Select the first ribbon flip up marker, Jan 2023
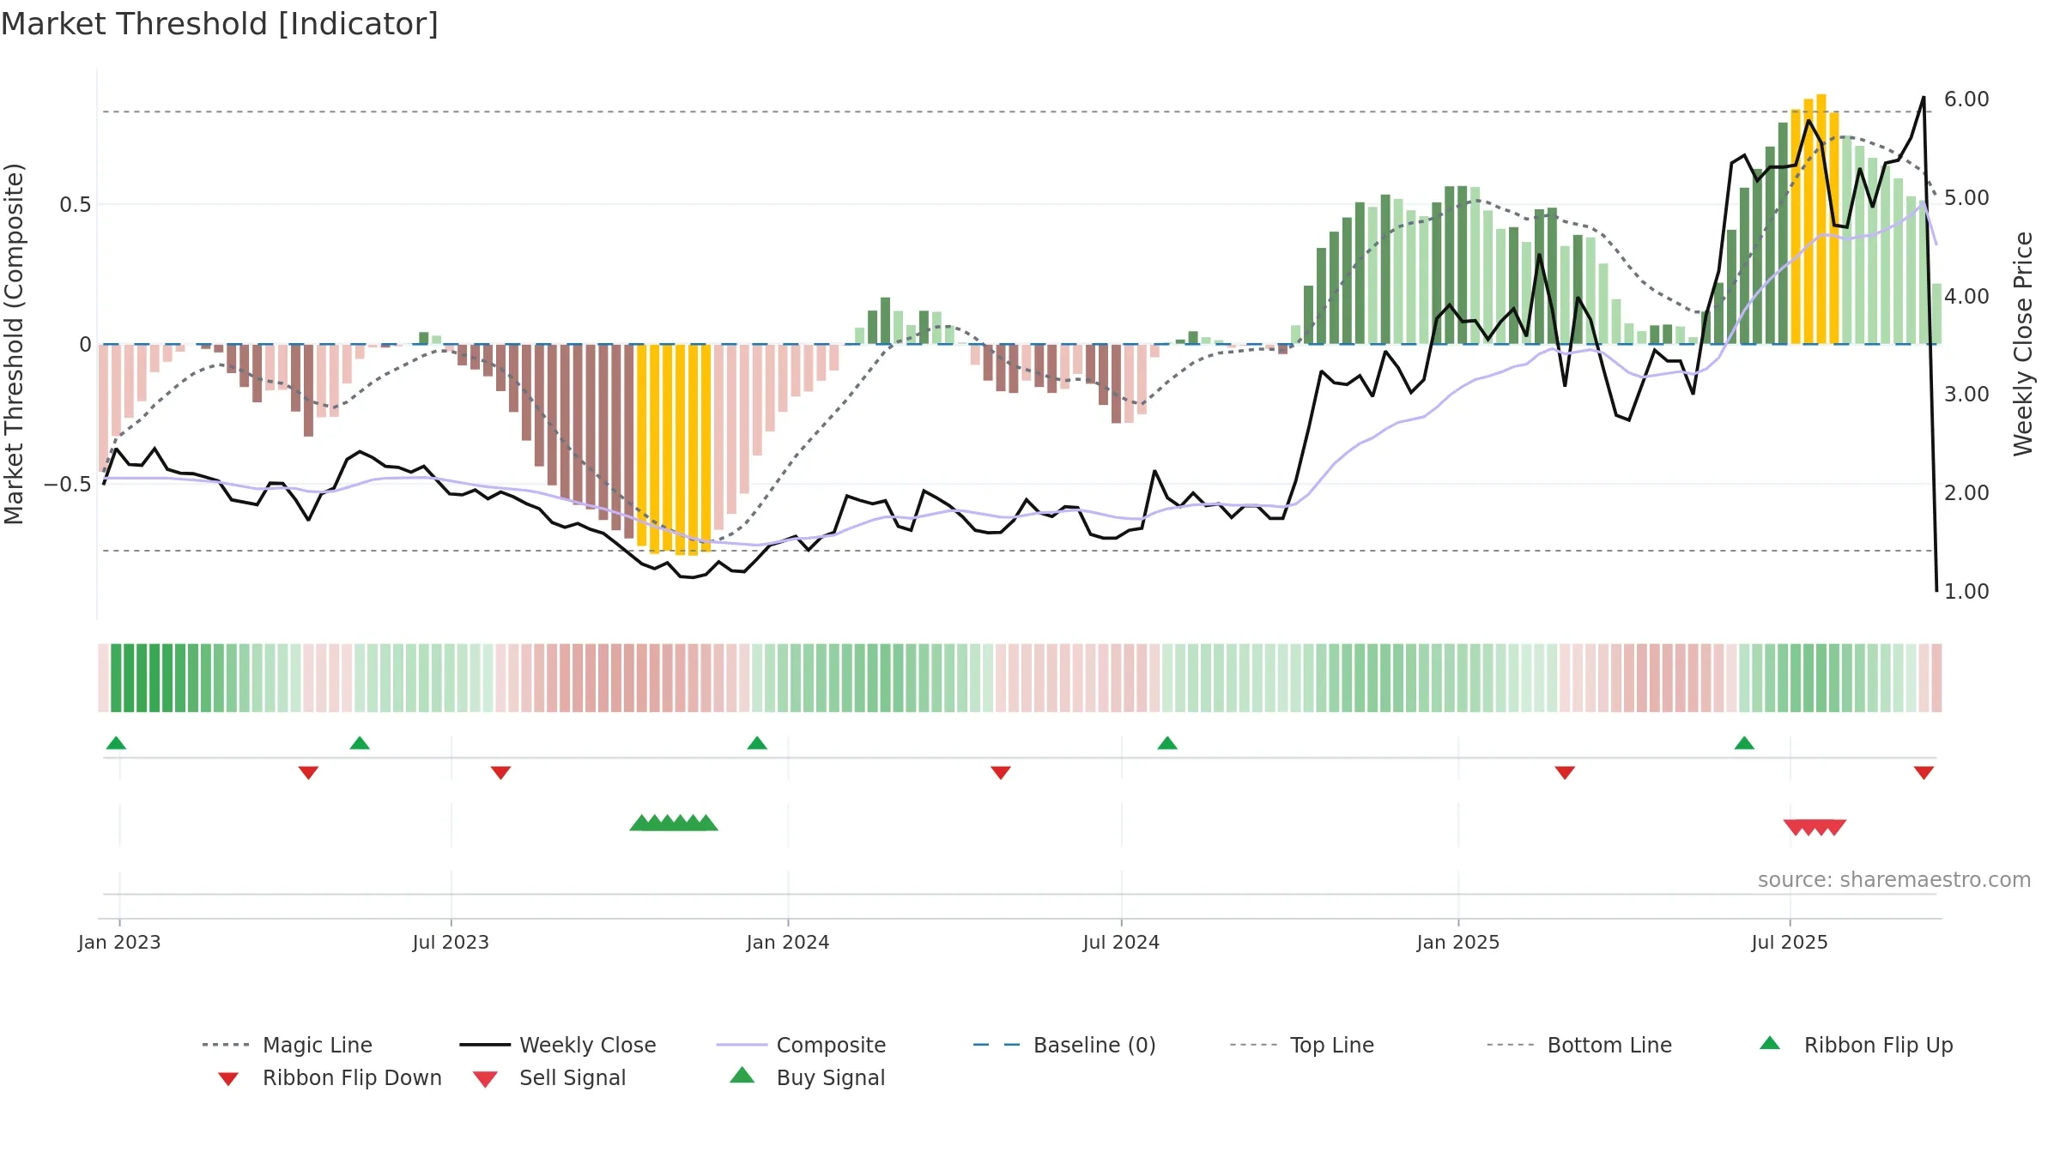 click(x=116, y=743)
